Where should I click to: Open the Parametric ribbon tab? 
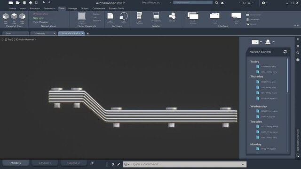(49, 8)
